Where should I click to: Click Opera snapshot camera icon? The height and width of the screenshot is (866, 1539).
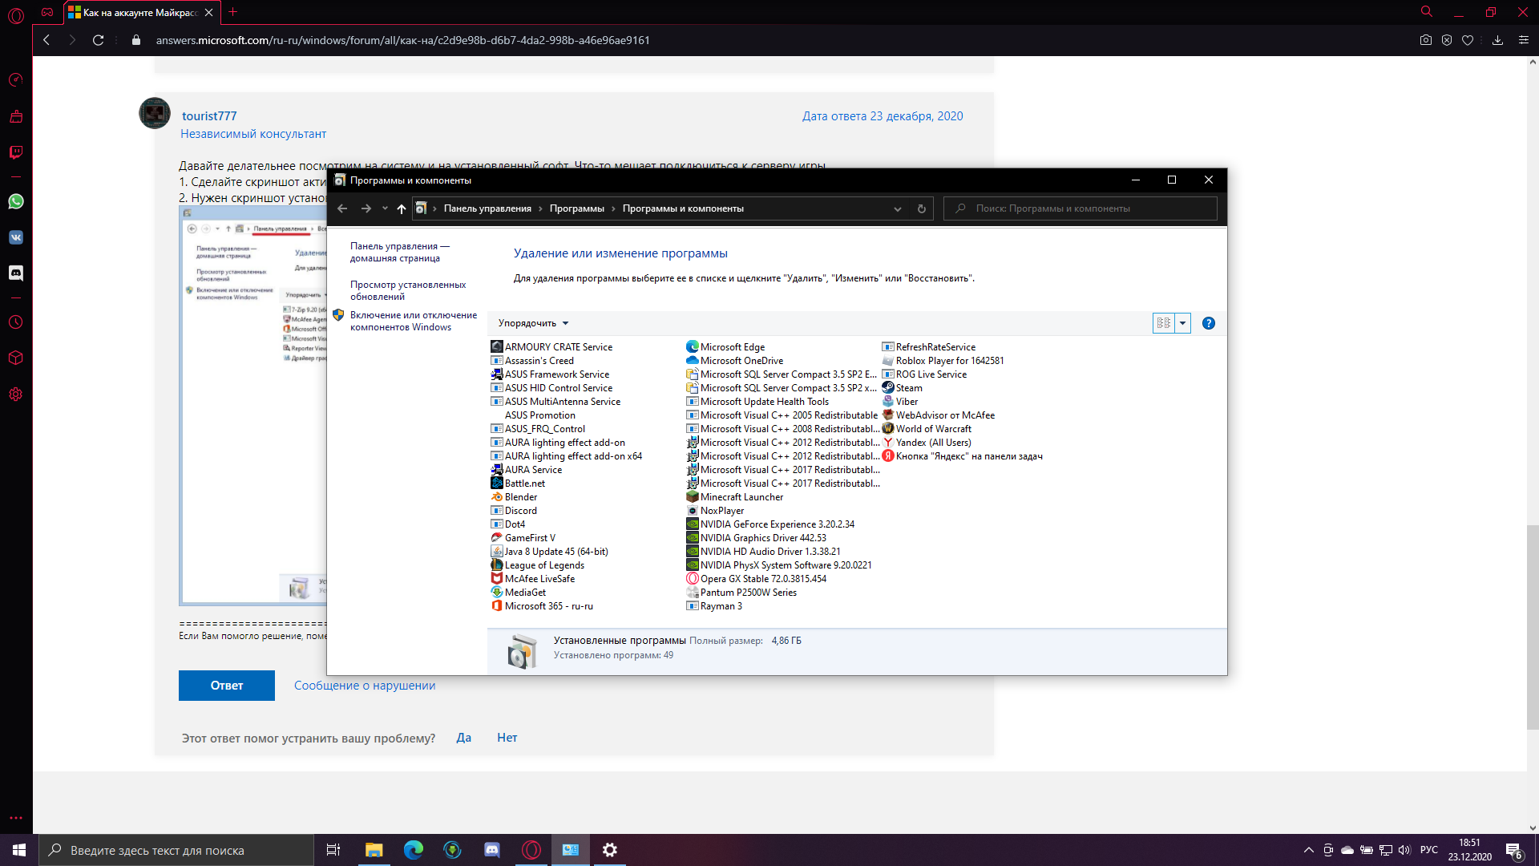(x=1426, y=40)
